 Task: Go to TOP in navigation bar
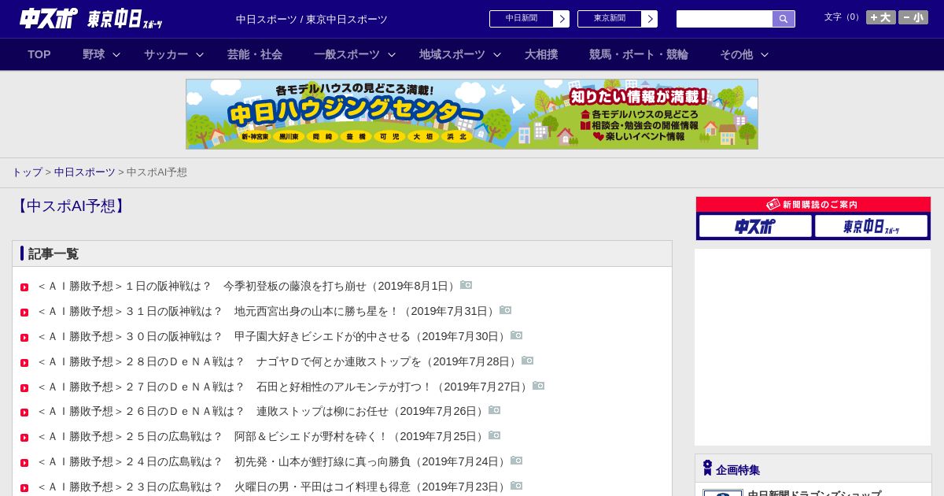[39, 54]
